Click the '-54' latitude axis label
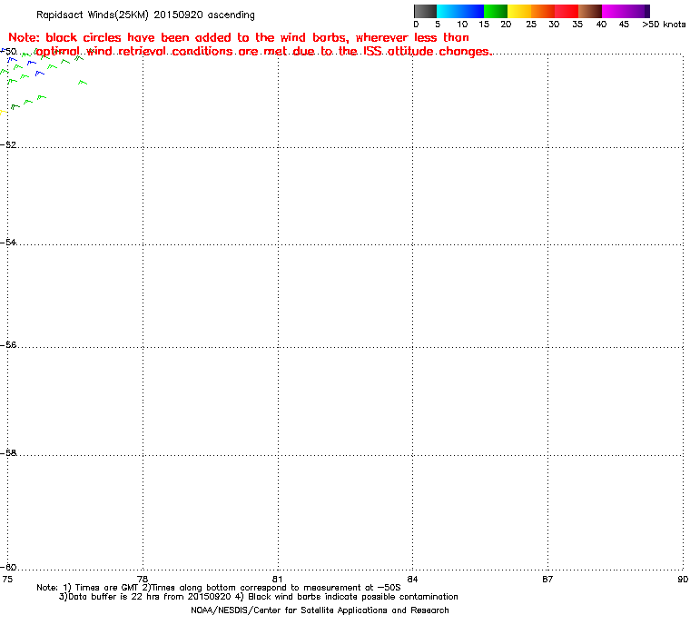This screenshot has width=690, height=625. (8, 243)
